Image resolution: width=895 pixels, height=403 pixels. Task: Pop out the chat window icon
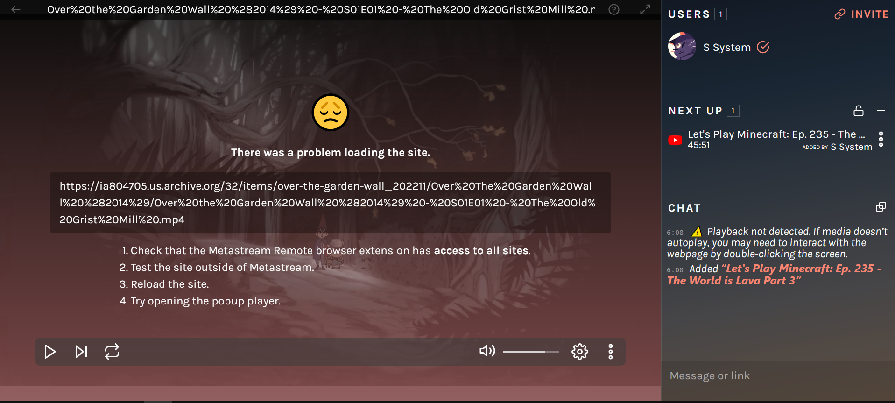[x=881, y=207]
